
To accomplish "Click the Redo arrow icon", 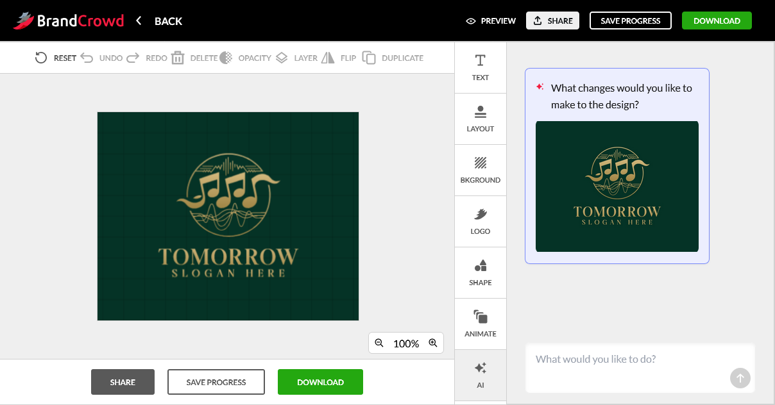I will click(x=133, y=58).
